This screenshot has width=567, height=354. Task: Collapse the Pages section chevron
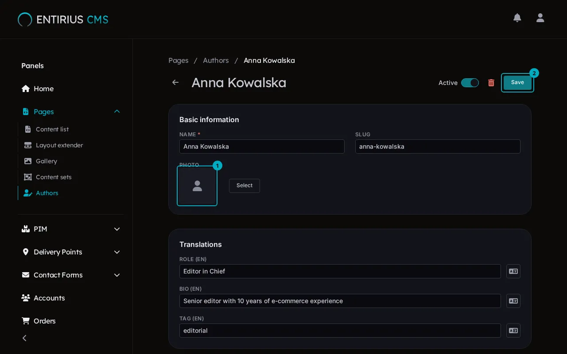[x=117, y=112]
